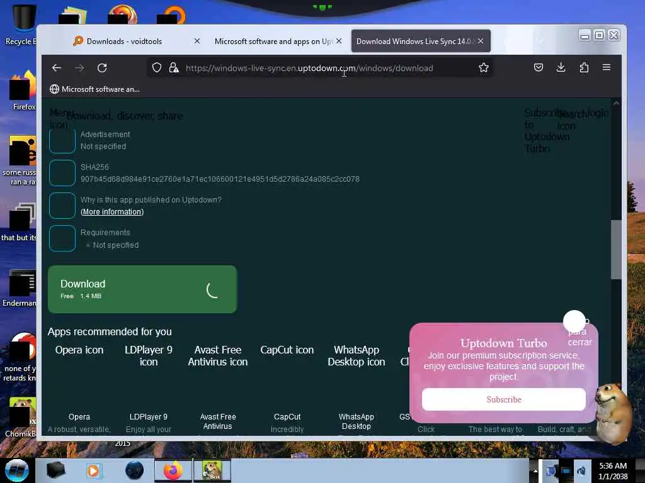Close the Download Windows Live Sync tab
Viewport: 645px width, 483px height.
coord(481,41)
